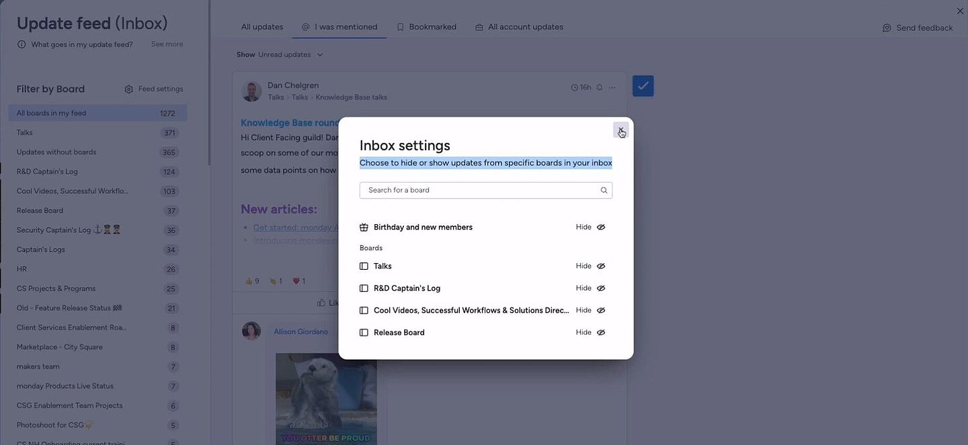The image size is (968, 445).
Task: Switch to the I was mentioned tab
Action: [x=339, y=27]
